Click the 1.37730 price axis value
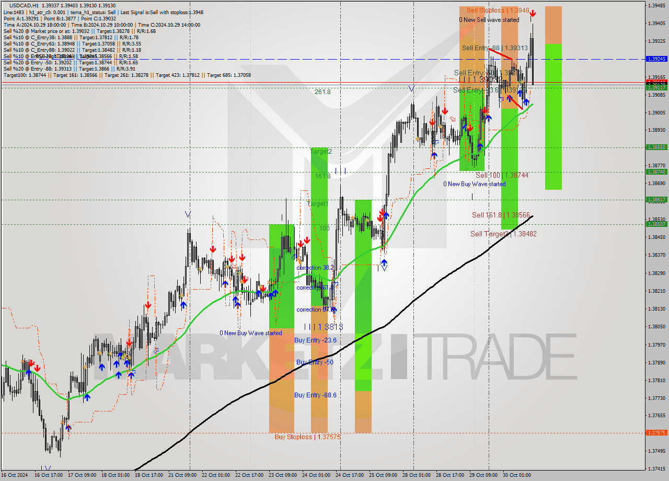Screen dimensions: 669x481 point(656,398)
